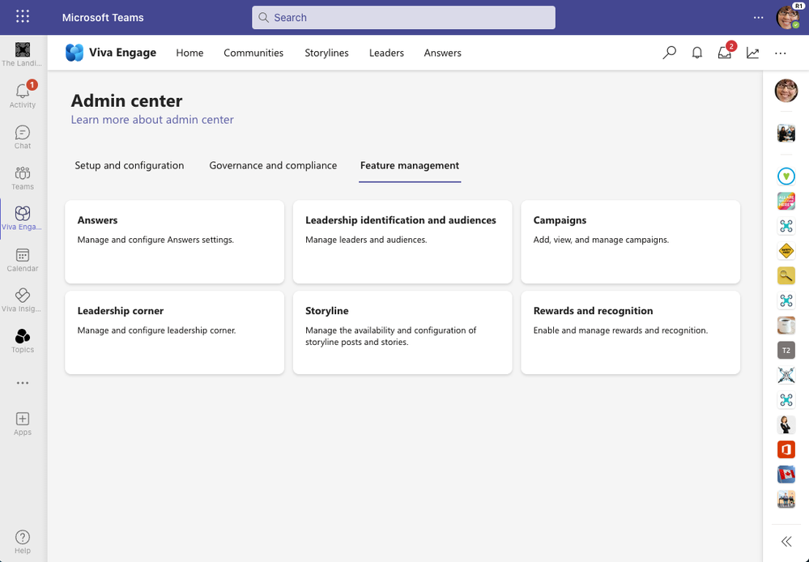Open the Answers page in top navigation
The width and height of the screenshot is (809, 562).
click(443, 53)
